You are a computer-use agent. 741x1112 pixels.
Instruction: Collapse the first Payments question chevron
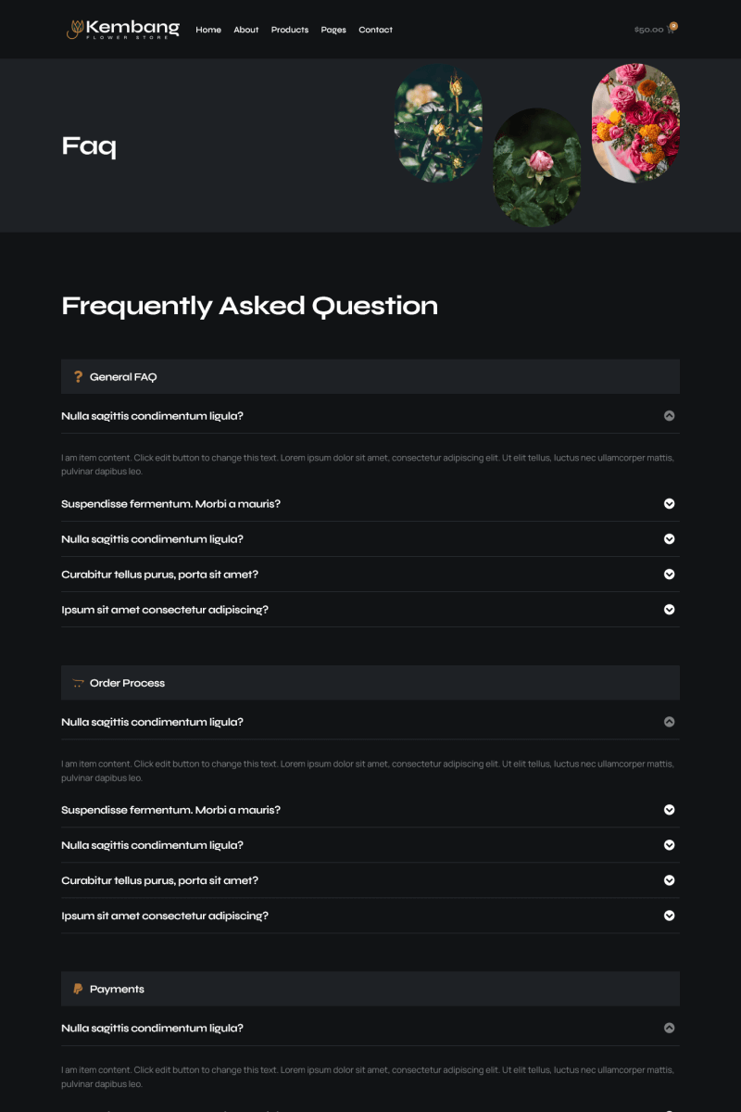coord(670,1028)
